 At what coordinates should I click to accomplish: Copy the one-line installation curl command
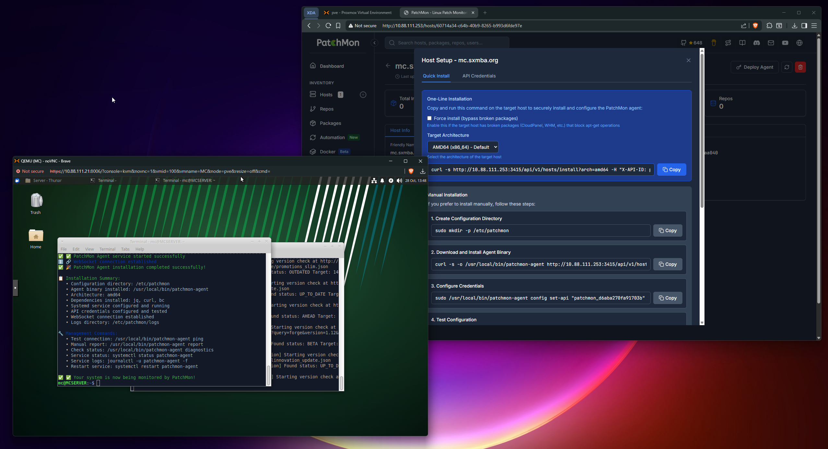coord(671,170)
